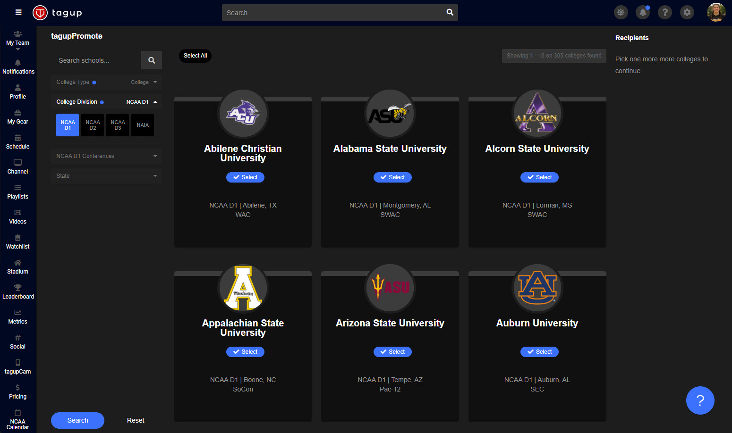Open Schedule in the sidebar

click(17, 142)
